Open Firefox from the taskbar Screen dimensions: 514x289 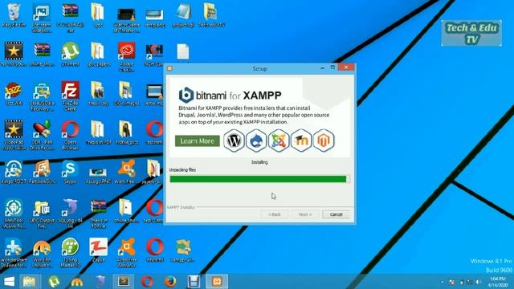[170, 282]
